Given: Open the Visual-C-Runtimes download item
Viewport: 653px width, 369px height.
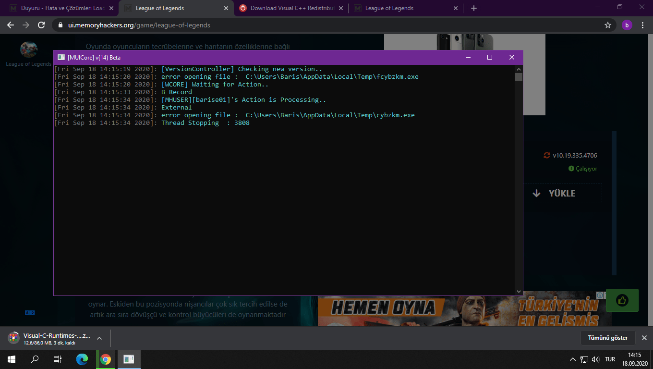Looking at the screenshot, I should coord(49,338).
